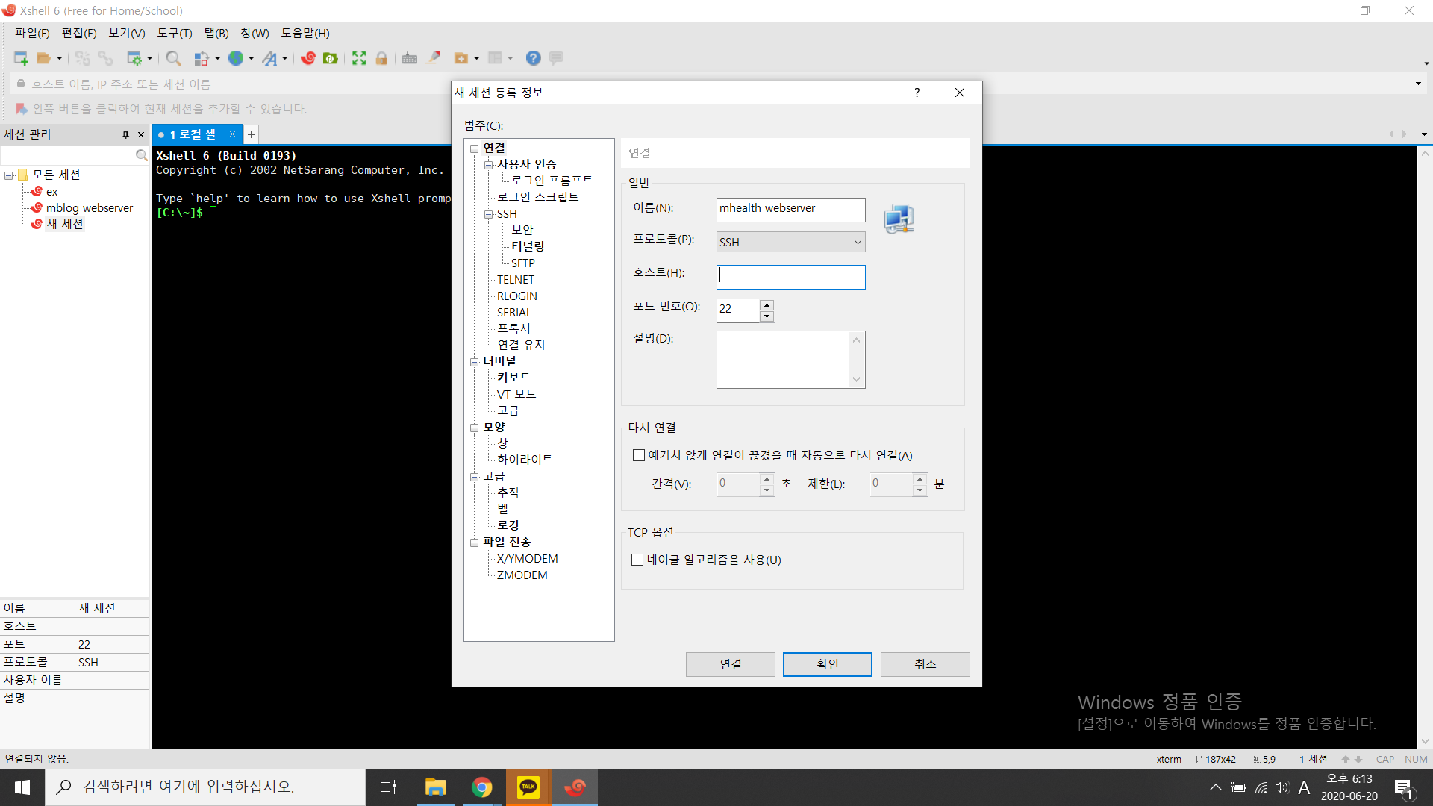Open KakaoTalk from the taskbar

coord(528,787)
